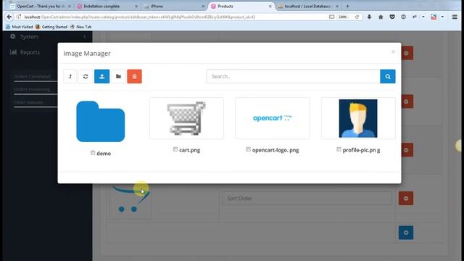Click the Sort Order input field
This screenshot has height=261, width=464.
click(307, 198)
